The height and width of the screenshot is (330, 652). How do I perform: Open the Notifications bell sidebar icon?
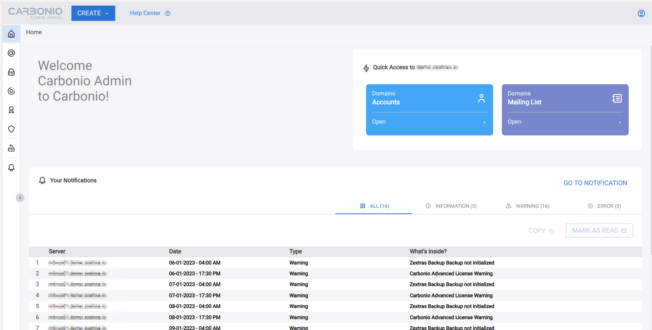[11, 167]
